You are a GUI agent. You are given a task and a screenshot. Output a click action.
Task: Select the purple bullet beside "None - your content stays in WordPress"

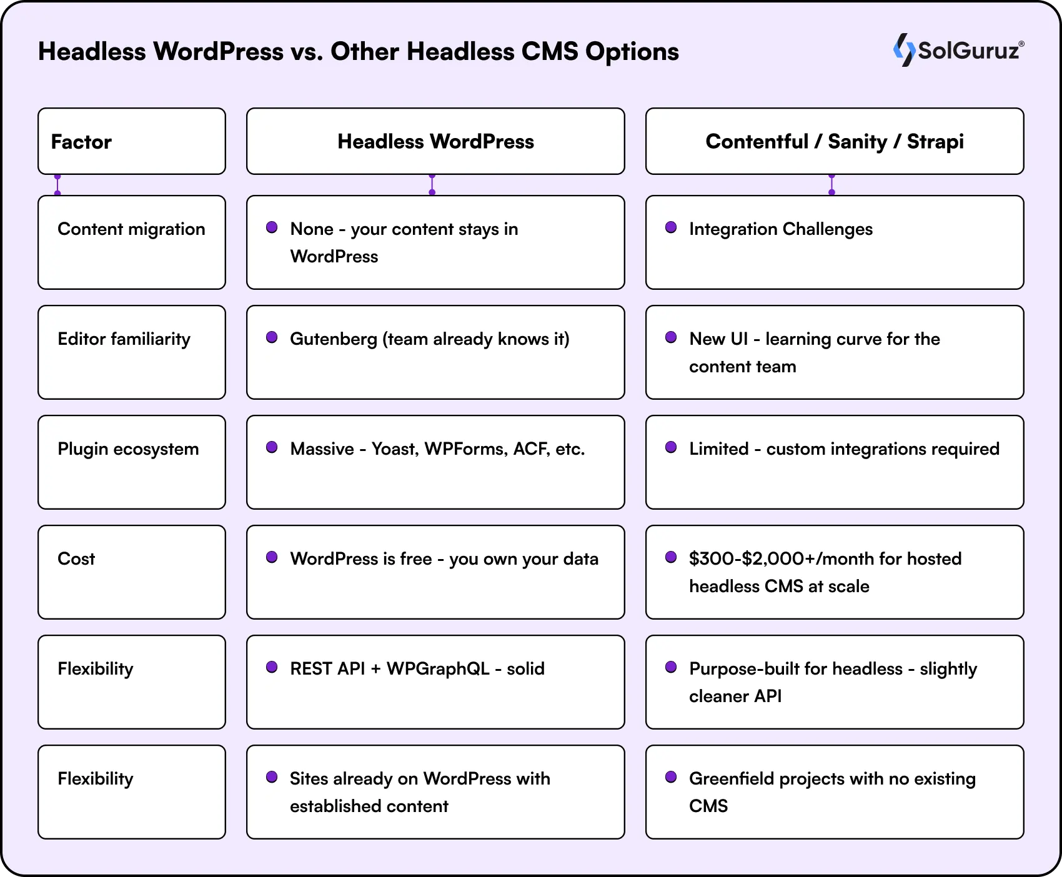coord(272,227)
